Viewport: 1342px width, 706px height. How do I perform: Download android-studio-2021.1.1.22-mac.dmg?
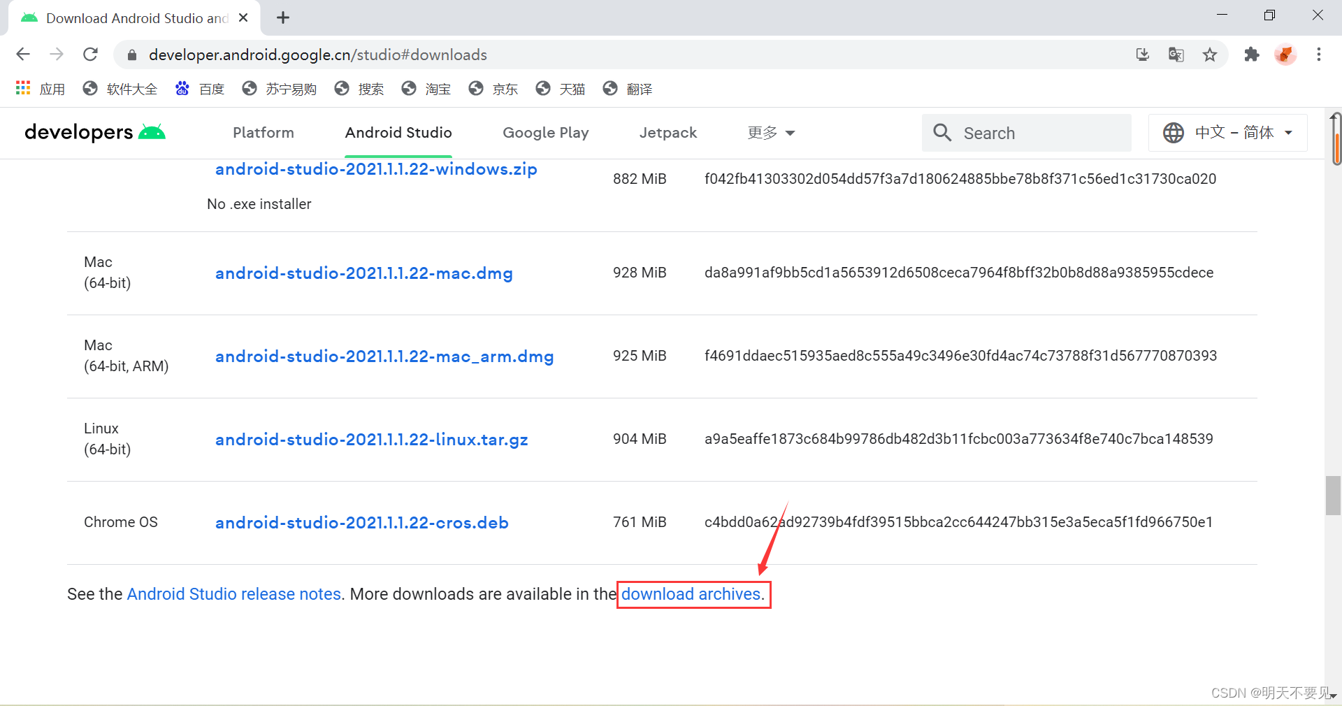click(364, 273)
